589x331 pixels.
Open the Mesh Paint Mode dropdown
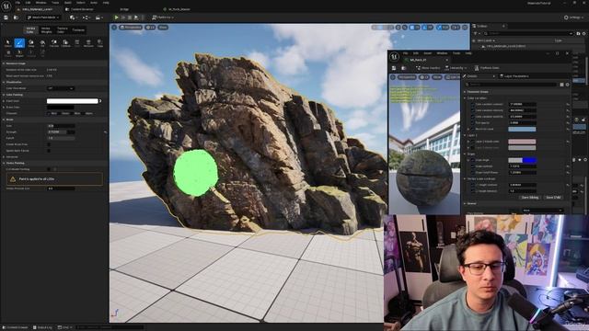pyautogui.click(x=43, y=17)
